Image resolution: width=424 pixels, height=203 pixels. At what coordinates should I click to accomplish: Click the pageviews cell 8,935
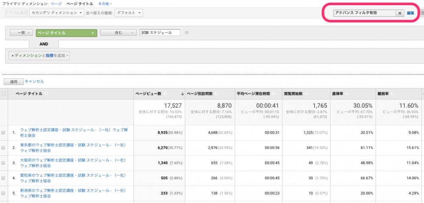pos(162,133)
